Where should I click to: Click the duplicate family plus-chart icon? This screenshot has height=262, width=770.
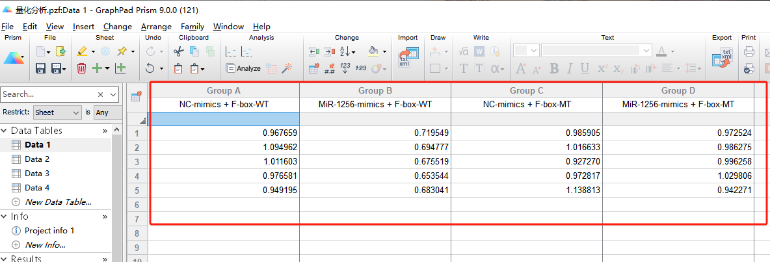[x=120, y=69]
